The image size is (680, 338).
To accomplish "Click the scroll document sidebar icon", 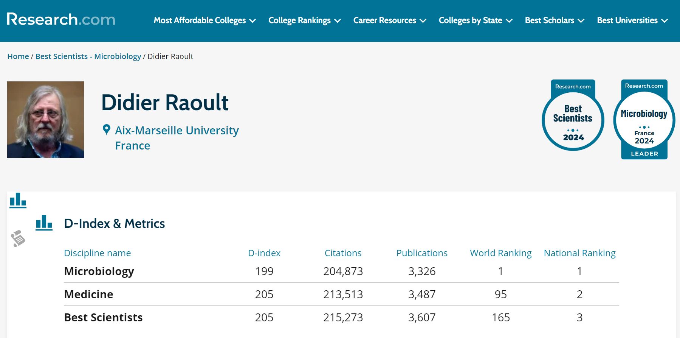I will click(x=18, y=238).
